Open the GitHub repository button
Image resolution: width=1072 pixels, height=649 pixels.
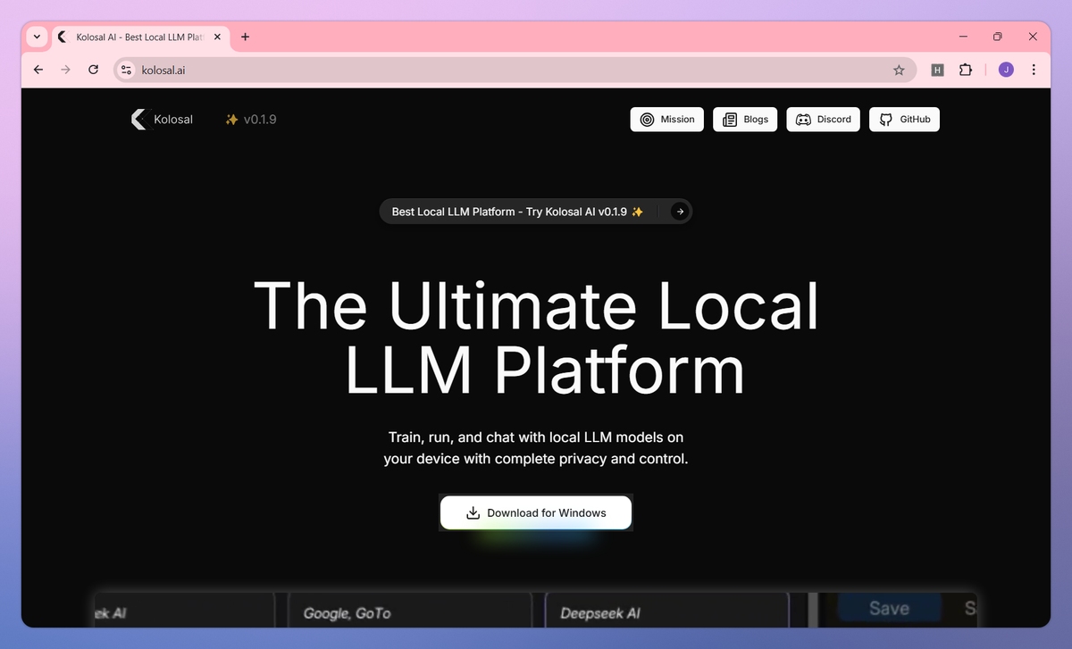[x=904, y=120]
